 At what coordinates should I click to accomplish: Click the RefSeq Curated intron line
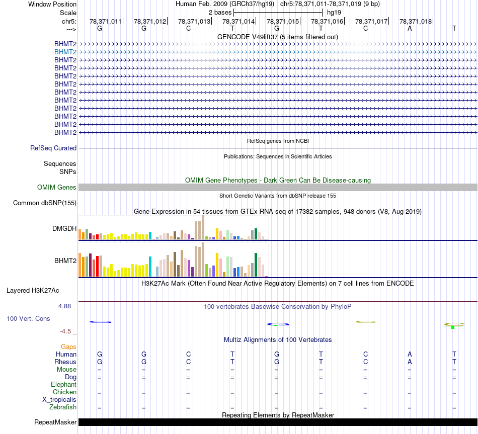pos(278,148)
